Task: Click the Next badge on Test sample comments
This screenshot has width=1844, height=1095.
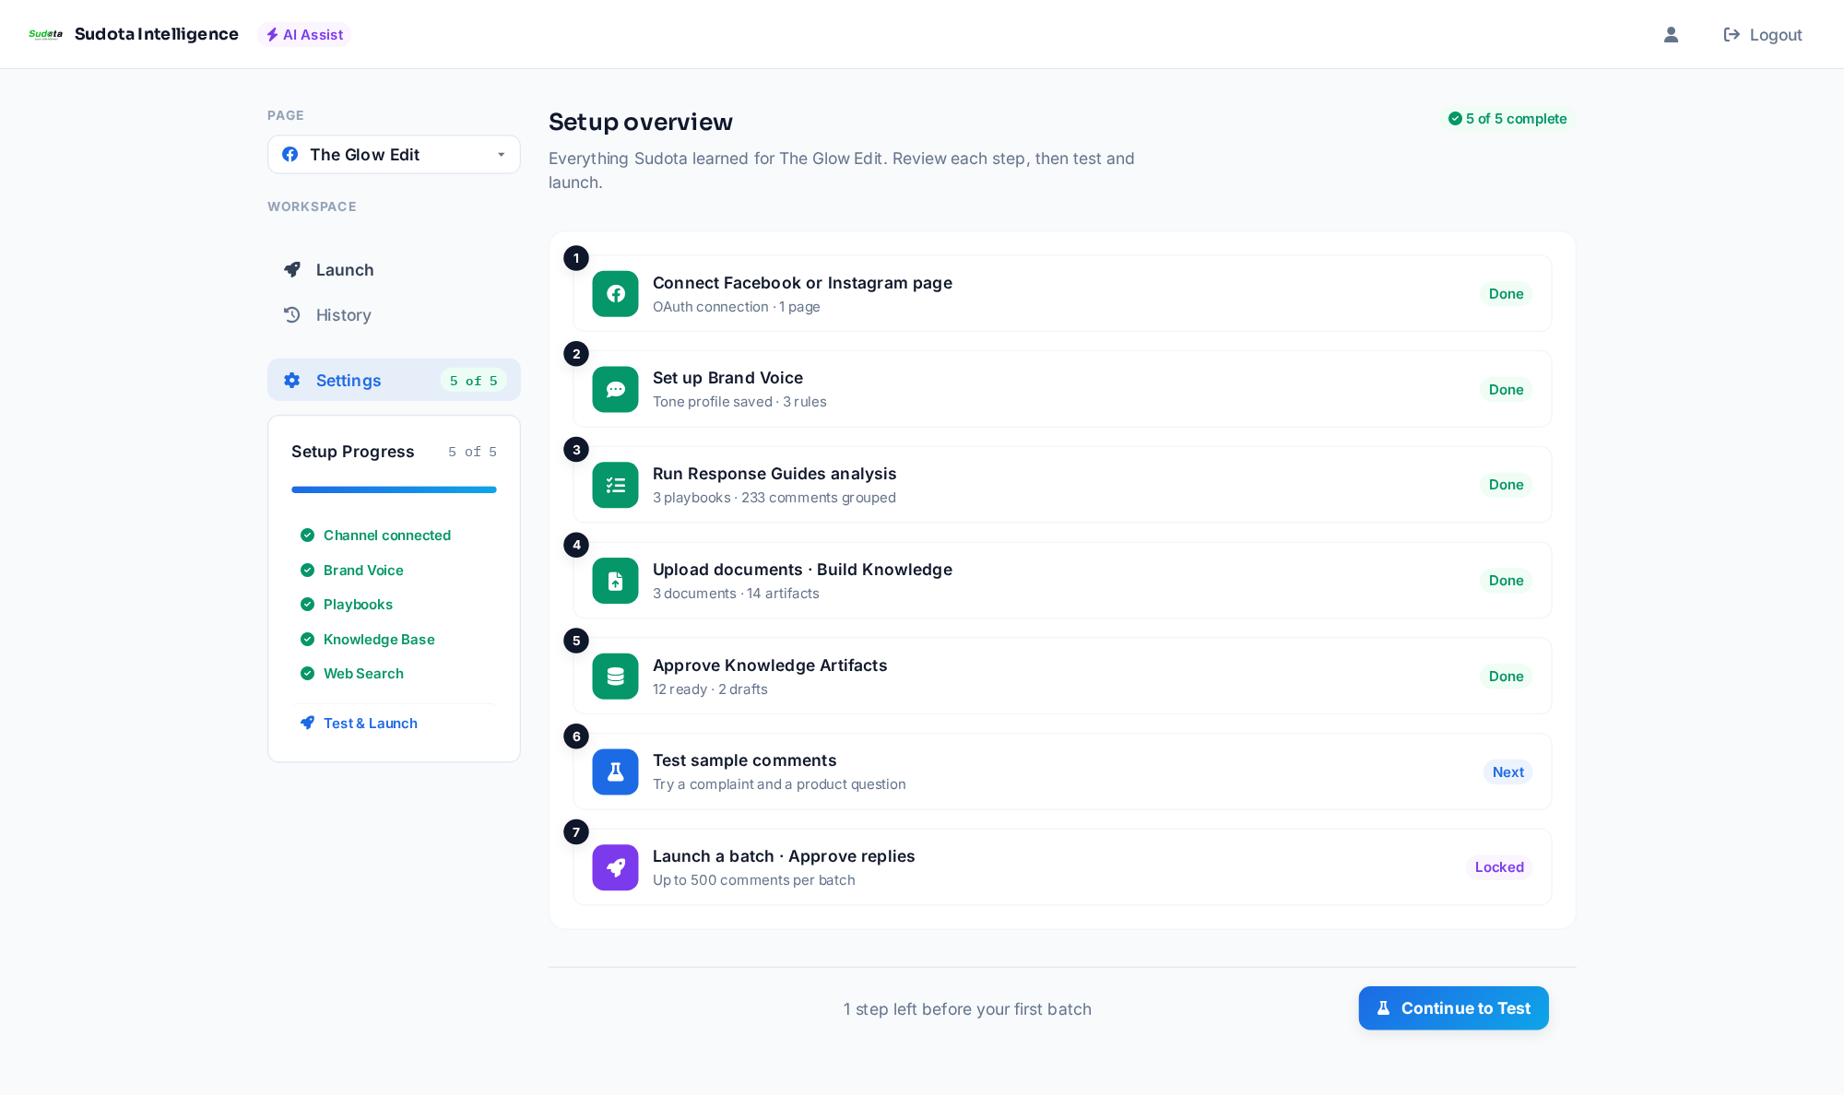Action: pyautogui.click(x=1507, y=771)
